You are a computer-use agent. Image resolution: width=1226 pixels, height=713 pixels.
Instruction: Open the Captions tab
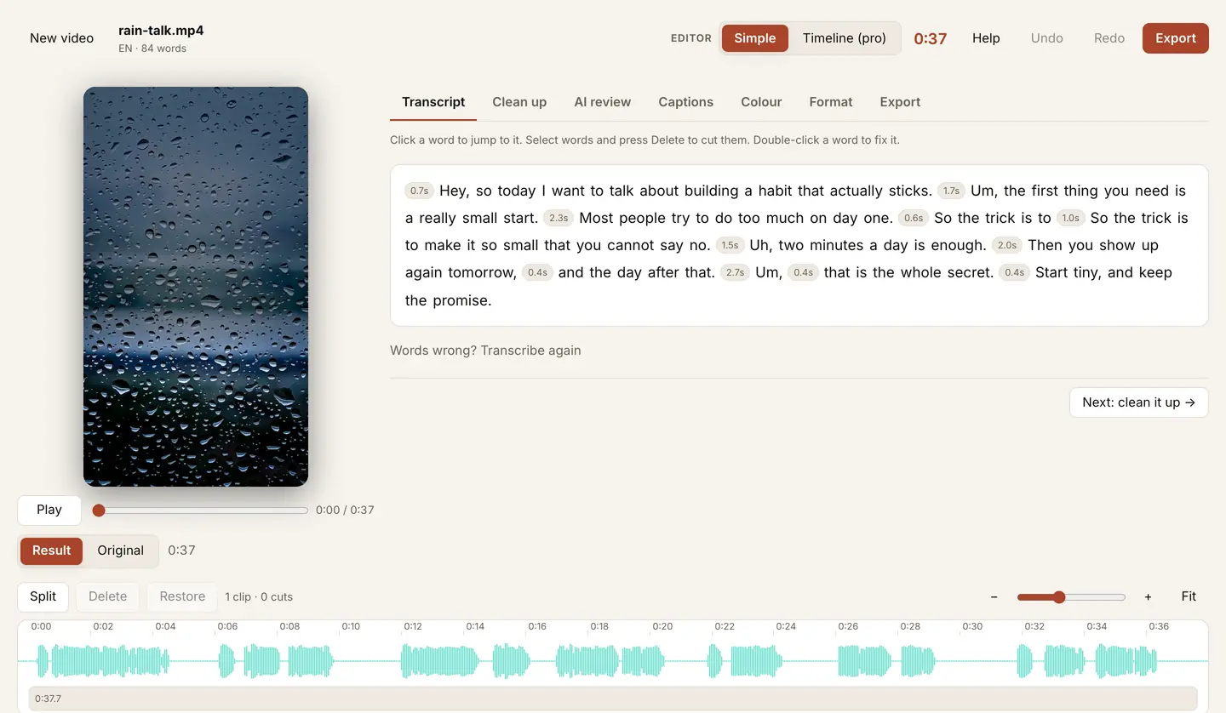coord(685,102)
